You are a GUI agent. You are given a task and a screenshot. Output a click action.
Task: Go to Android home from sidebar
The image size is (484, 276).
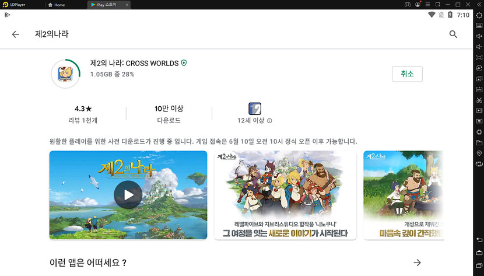pyautogui.click(x=479, y=253)
